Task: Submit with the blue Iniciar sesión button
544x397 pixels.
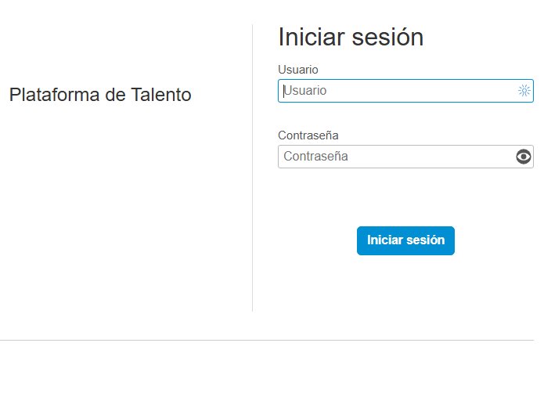Action: click(x=405, y=240)
